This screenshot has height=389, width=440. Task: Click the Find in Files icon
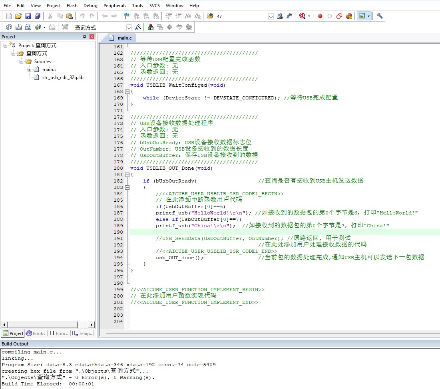210,16
